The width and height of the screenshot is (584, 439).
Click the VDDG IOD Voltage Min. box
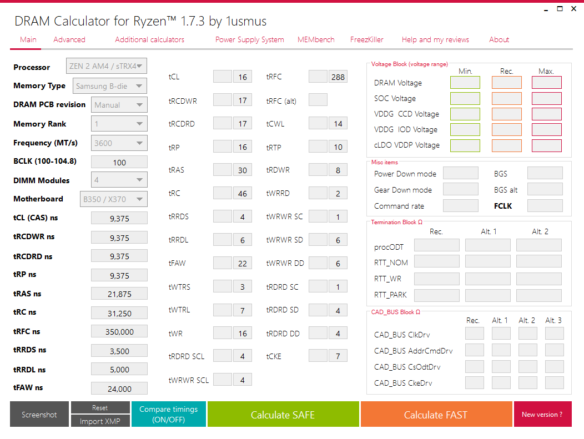pyautogui.click(x=465, y=129)
